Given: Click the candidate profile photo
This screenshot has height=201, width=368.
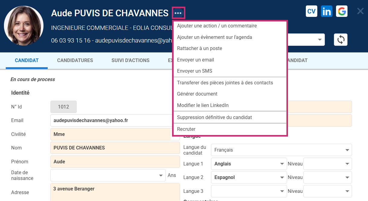Looking at the screenshot, I should tap(24, 26).
